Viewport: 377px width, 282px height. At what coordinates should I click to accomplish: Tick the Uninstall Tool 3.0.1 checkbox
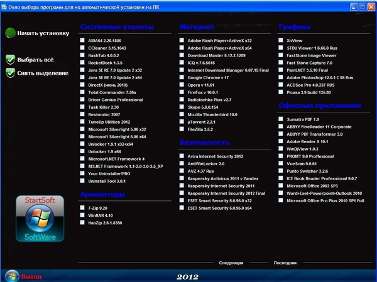82,181
